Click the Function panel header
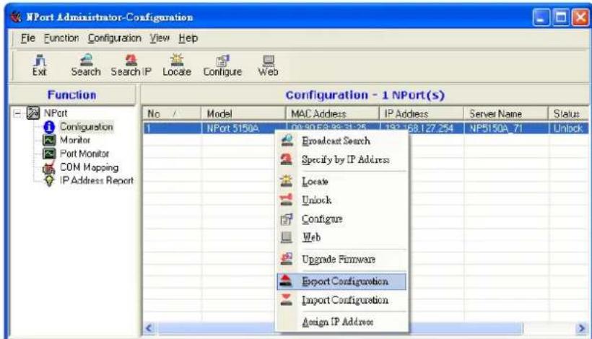The image size is (592, 339). 72,94
